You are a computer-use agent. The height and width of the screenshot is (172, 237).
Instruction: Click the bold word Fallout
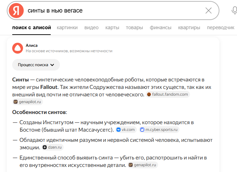pos(49,87)
